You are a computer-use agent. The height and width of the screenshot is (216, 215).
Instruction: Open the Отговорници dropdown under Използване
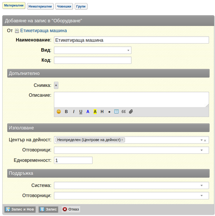pyautogui.click(x=131, y=150)
